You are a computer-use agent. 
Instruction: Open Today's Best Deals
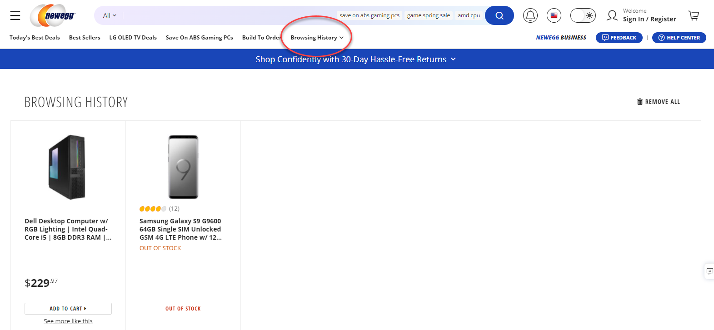point(35,38)
